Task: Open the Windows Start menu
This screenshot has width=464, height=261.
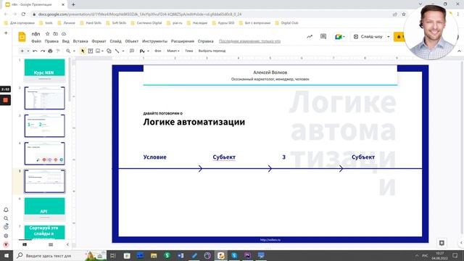Action: click(7, 255)
